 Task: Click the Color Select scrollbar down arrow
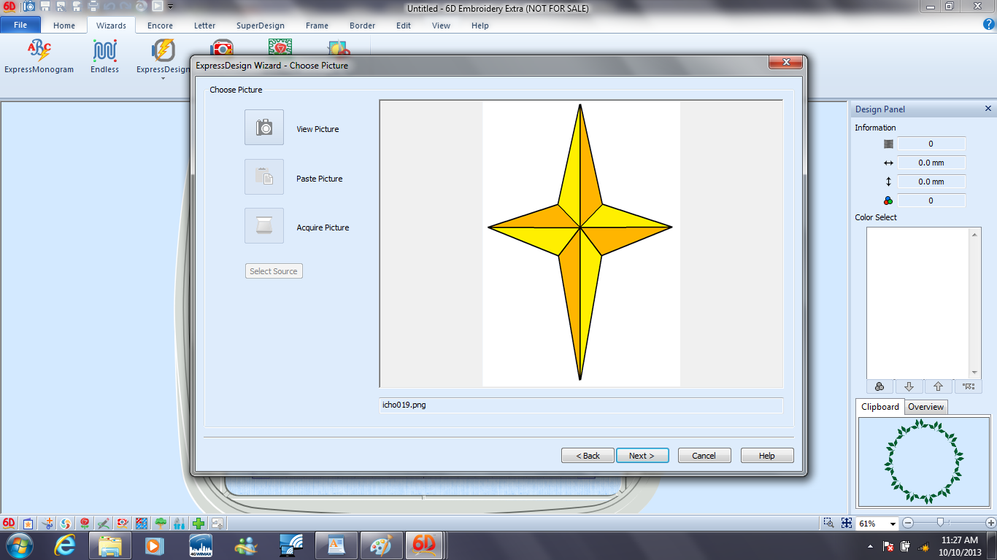pos(974,373)
